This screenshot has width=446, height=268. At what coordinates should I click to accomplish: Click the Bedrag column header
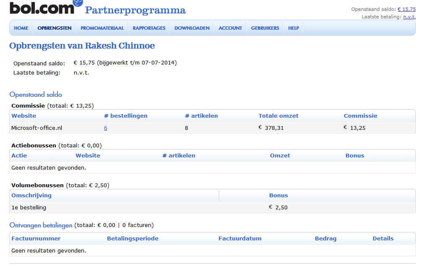tap(325, 238)
